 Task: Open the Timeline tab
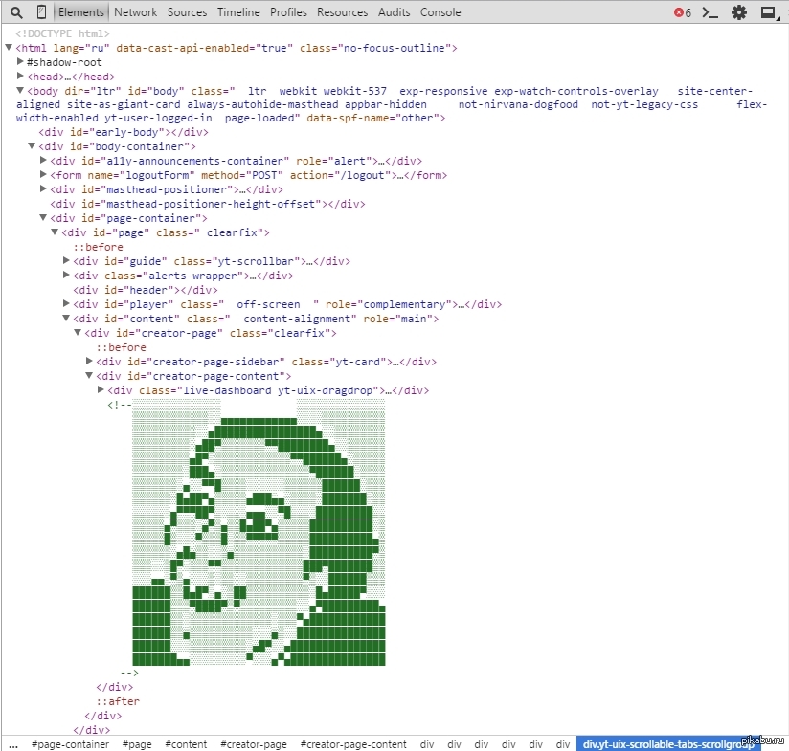238,12
